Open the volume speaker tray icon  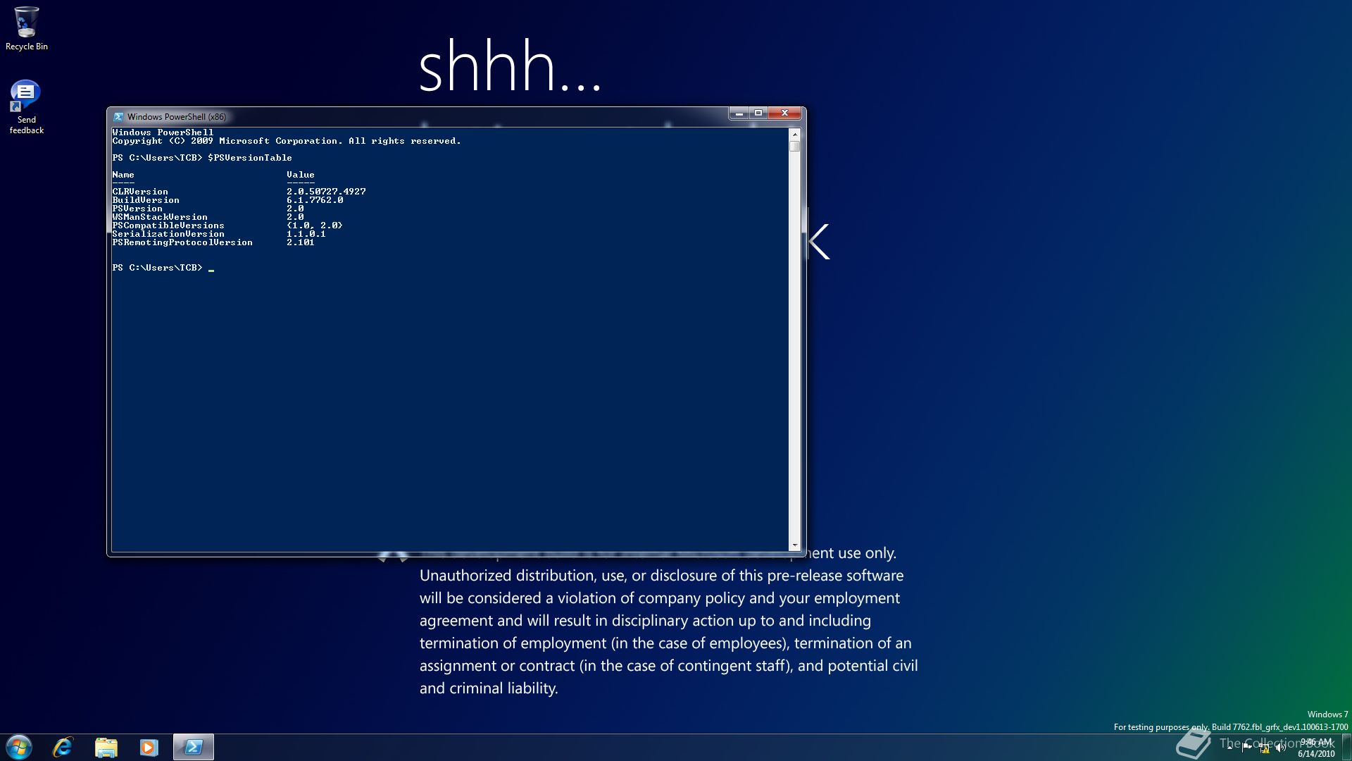pyautogui.click(x=1281, y=748)
